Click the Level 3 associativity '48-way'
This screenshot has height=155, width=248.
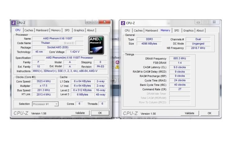pos(100,95)
